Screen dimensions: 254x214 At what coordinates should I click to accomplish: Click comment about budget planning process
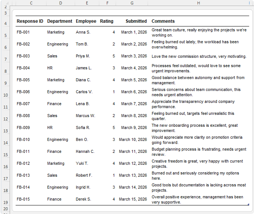coord(199,152)
